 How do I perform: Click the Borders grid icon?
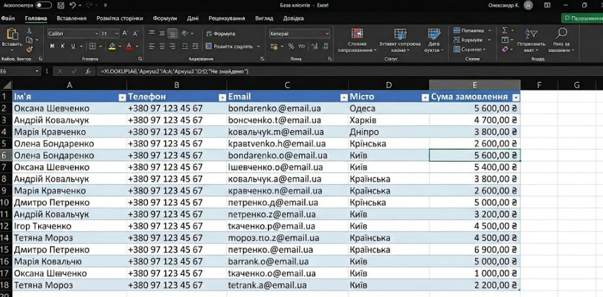[x=92, y=47]
